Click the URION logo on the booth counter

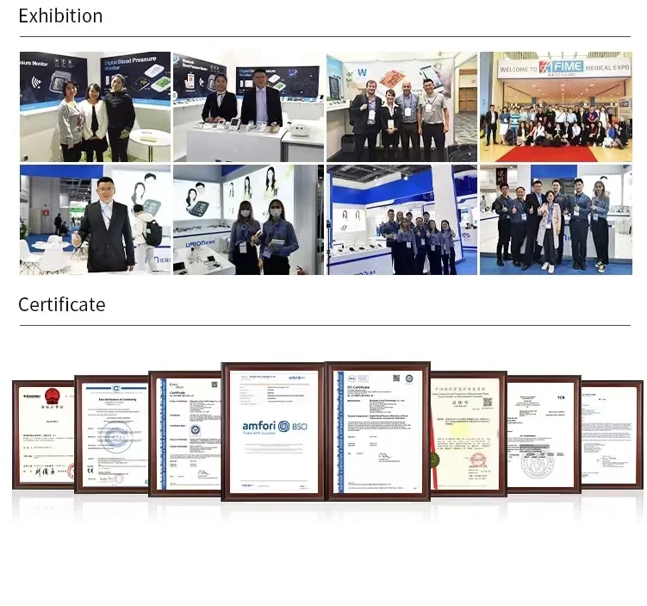coord(200,244)
